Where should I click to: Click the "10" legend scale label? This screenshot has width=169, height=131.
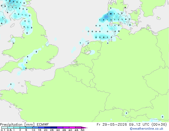click(x=33, y=130)
